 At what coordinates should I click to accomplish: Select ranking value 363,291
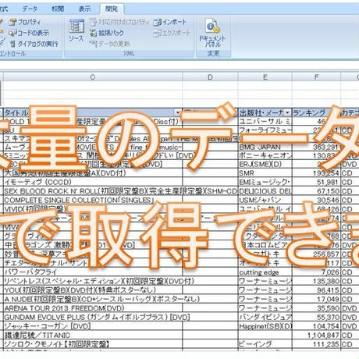point(316,148)
